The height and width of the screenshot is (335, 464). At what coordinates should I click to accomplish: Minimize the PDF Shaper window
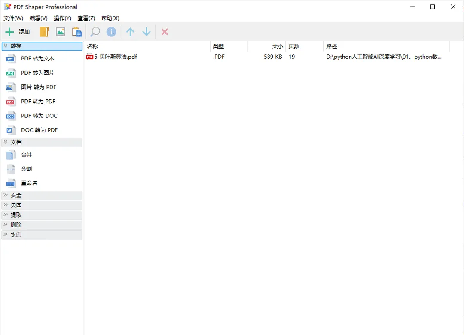coord(412,7)
